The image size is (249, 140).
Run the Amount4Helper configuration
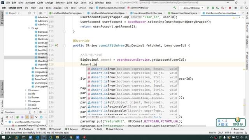[x=208, y=8]
